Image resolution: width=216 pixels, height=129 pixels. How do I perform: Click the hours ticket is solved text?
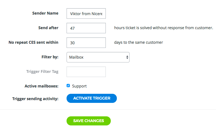coord(164,28)
